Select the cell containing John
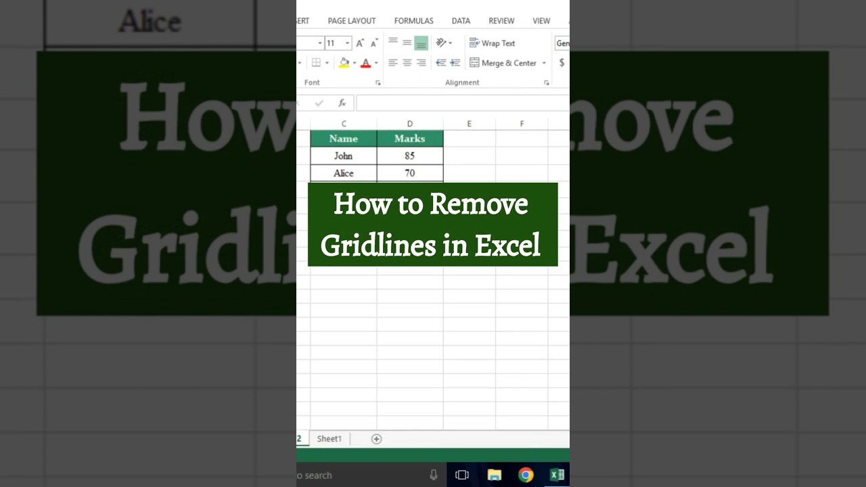The width and height of the screenshot is (866, 487). pyautogui.click(x=344, y=156)
